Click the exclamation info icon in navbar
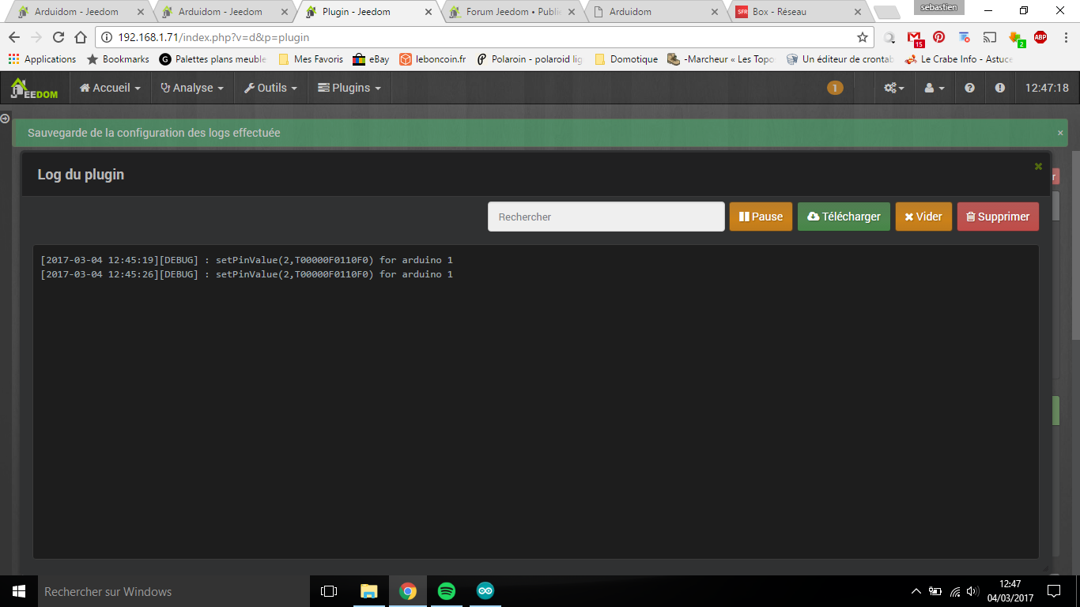The image size is (1080, 607). pos(1000,88)
